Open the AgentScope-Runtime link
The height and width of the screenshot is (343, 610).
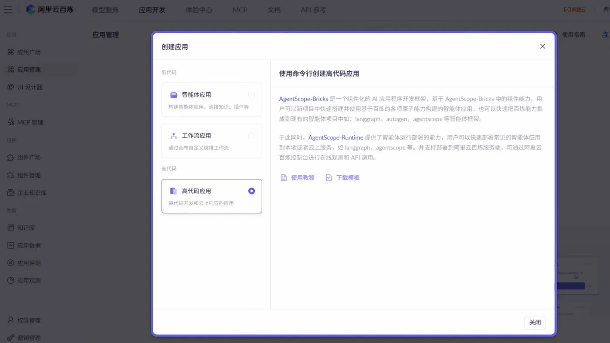coord(336,138)
